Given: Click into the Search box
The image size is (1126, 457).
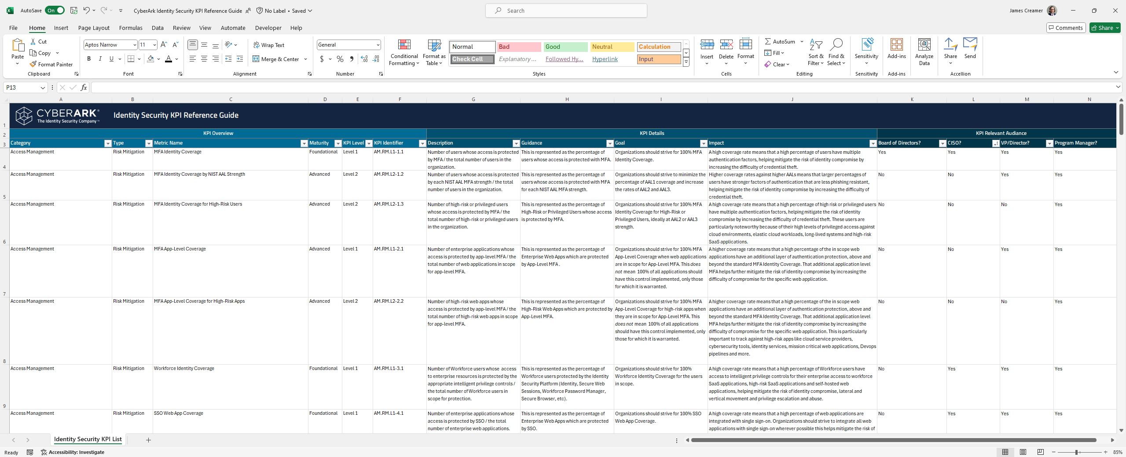Looking at the screenshot, I should (566, 11).
